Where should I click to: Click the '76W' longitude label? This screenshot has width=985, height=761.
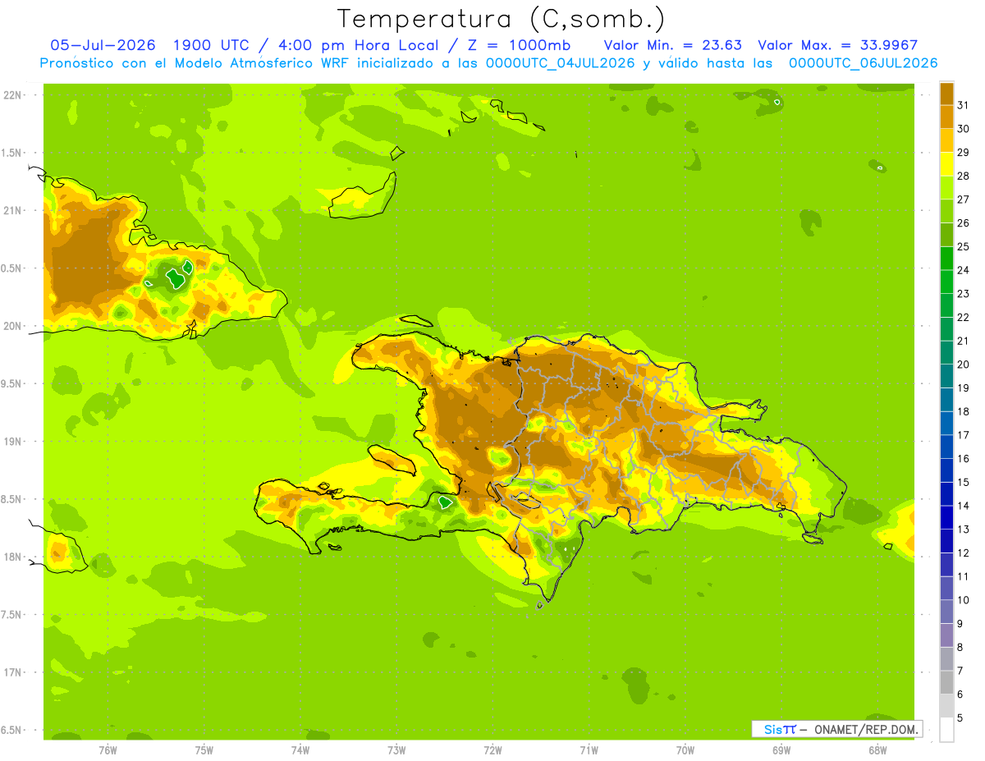click(x=108, y=750)
